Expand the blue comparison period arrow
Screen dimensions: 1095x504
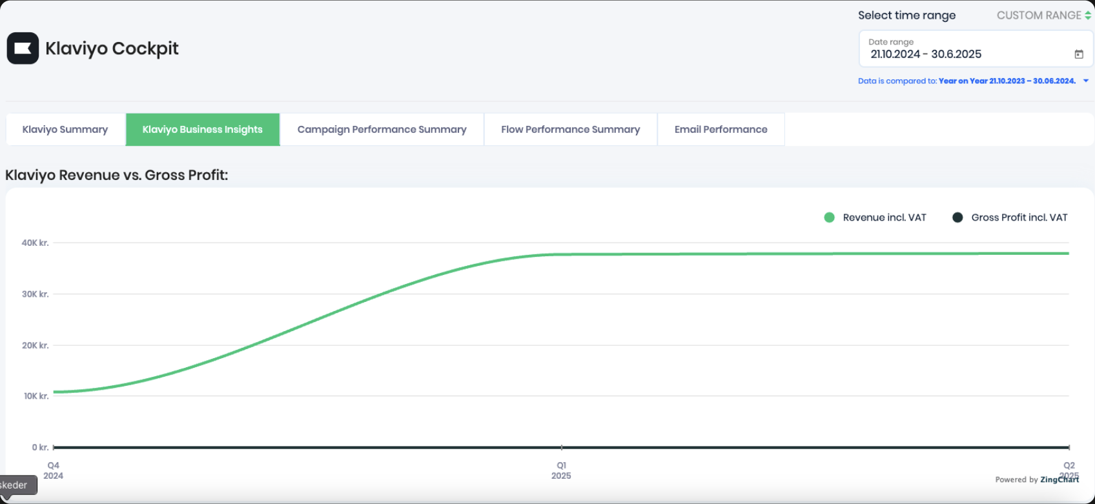(x=1086, y=81)
